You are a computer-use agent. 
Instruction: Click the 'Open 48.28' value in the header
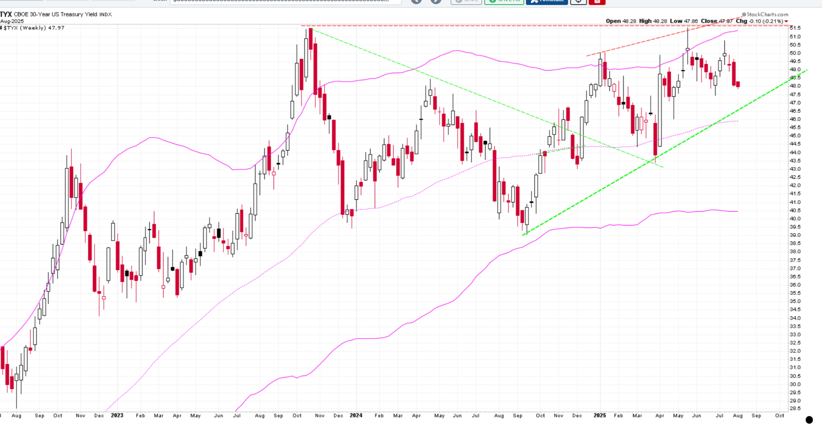tap(621, 21)
